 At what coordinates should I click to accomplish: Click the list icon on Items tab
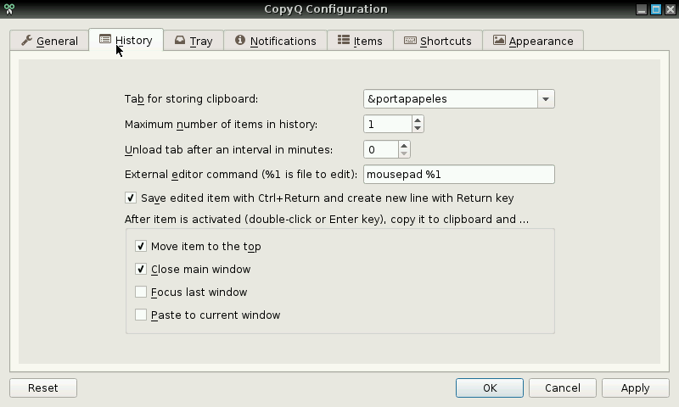click(x=344, y=40)
